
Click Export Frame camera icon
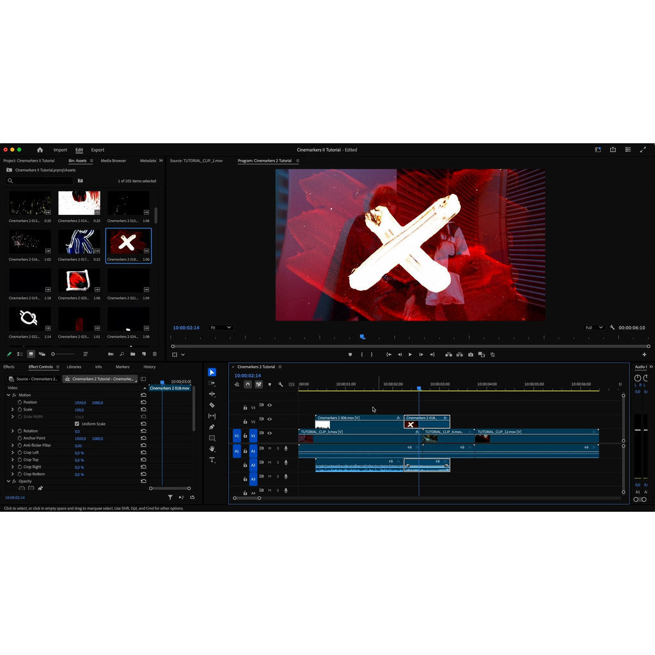click(x=471, y=354)
